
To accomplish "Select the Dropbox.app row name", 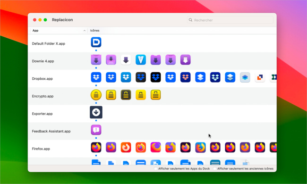I will [43, 79].
